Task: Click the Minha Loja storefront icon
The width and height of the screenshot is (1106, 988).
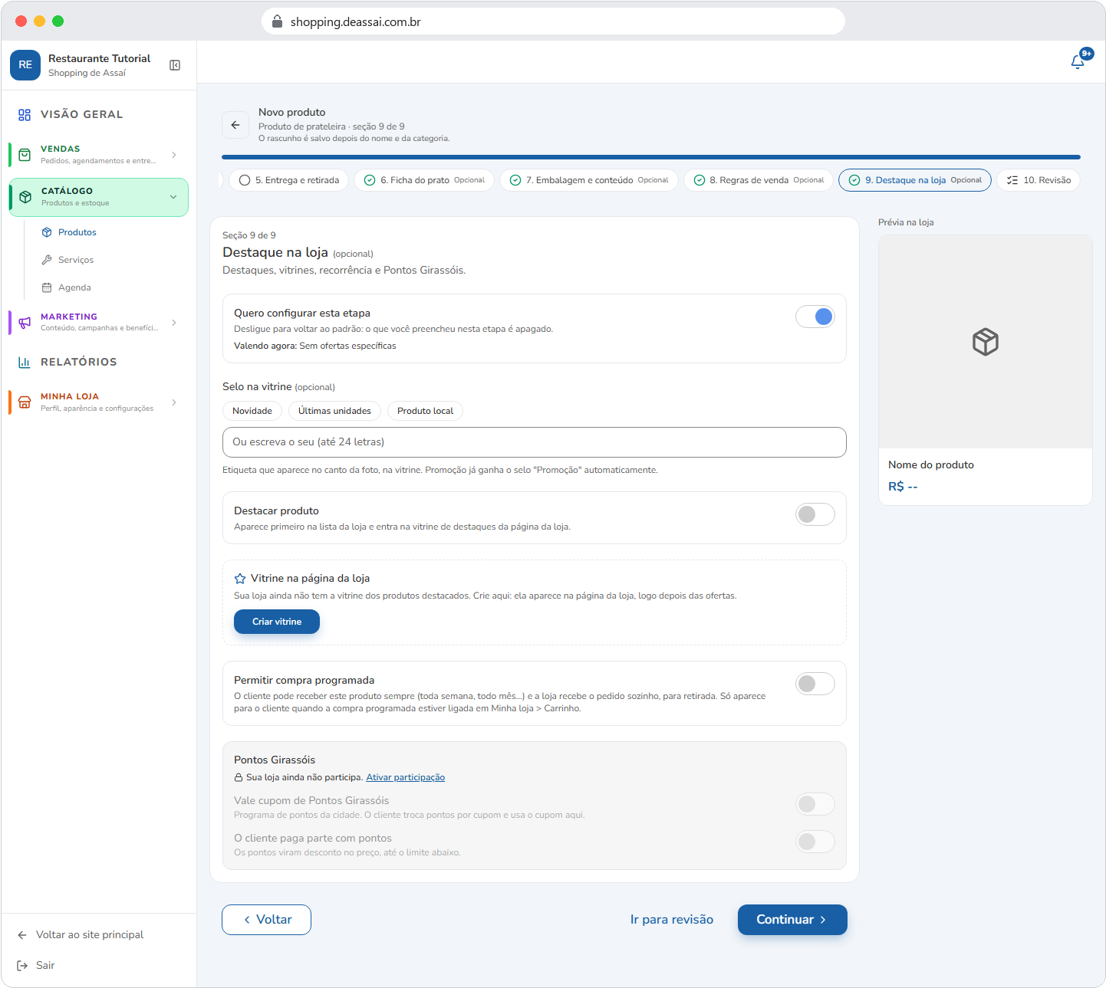Action: [25, 402]
